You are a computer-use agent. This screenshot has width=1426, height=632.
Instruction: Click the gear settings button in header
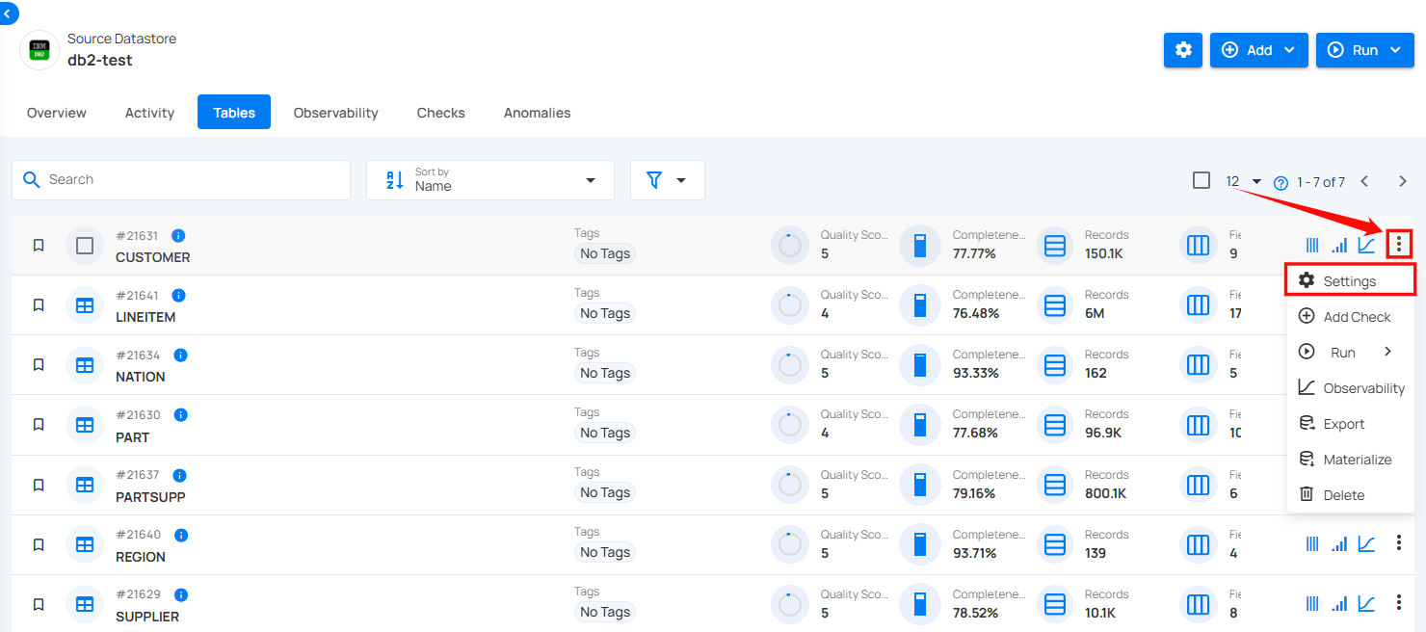pos(1183,50)
